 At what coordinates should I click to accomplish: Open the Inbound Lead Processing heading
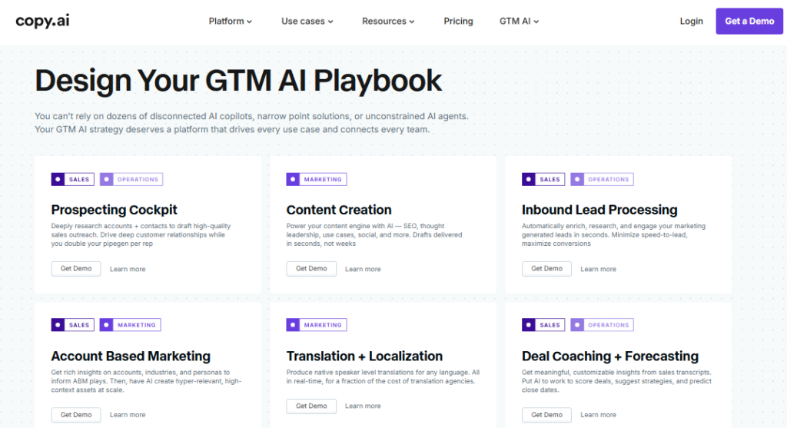point(599,210)
